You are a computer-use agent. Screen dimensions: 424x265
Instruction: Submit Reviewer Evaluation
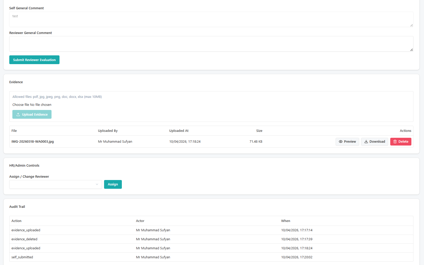[34, 60]
